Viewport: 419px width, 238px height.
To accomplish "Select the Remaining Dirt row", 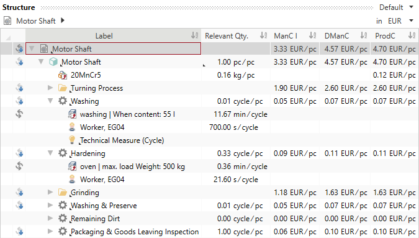I will point(210,219).
